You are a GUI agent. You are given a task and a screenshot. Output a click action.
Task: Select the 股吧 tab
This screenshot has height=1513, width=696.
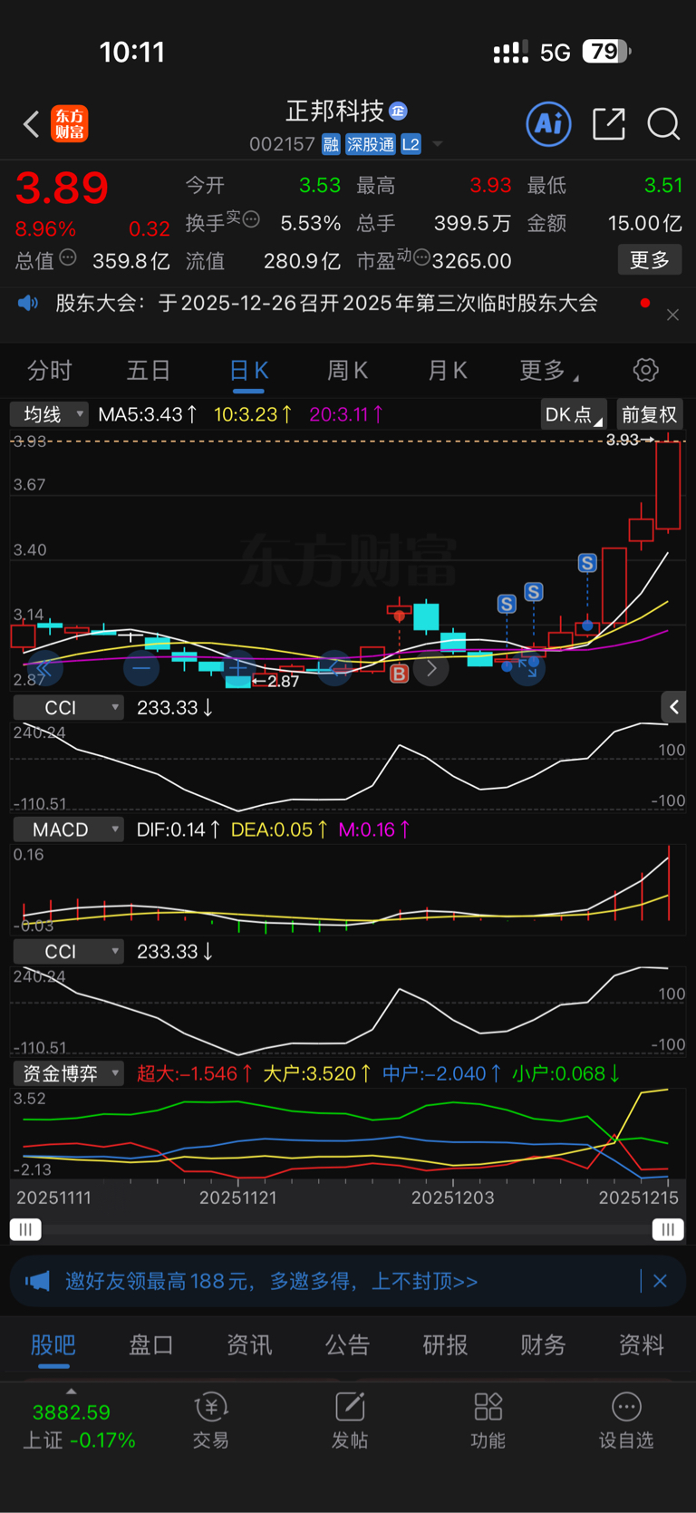click(53, 1345)
